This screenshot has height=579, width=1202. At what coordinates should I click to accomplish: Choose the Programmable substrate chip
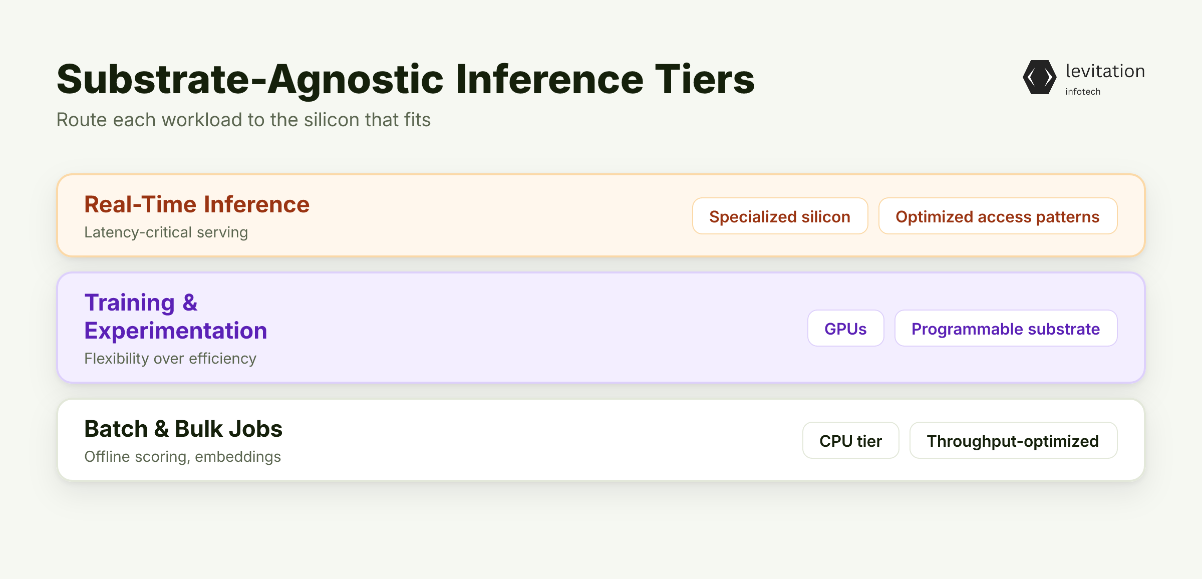1006,328
